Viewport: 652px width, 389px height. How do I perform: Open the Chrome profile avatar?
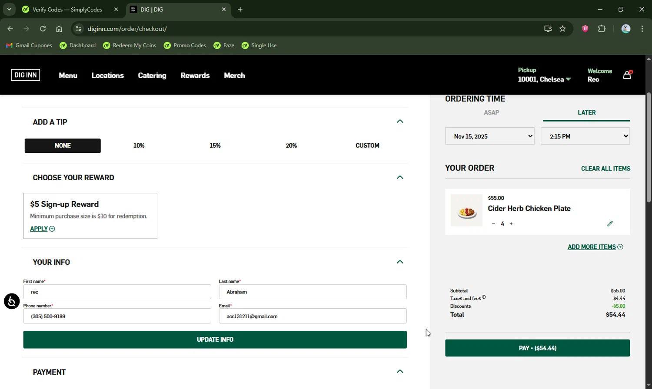click(626, 29)
